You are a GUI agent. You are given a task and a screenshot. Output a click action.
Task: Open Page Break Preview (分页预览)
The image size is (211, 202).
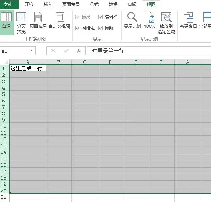click(x=21, y=22)
